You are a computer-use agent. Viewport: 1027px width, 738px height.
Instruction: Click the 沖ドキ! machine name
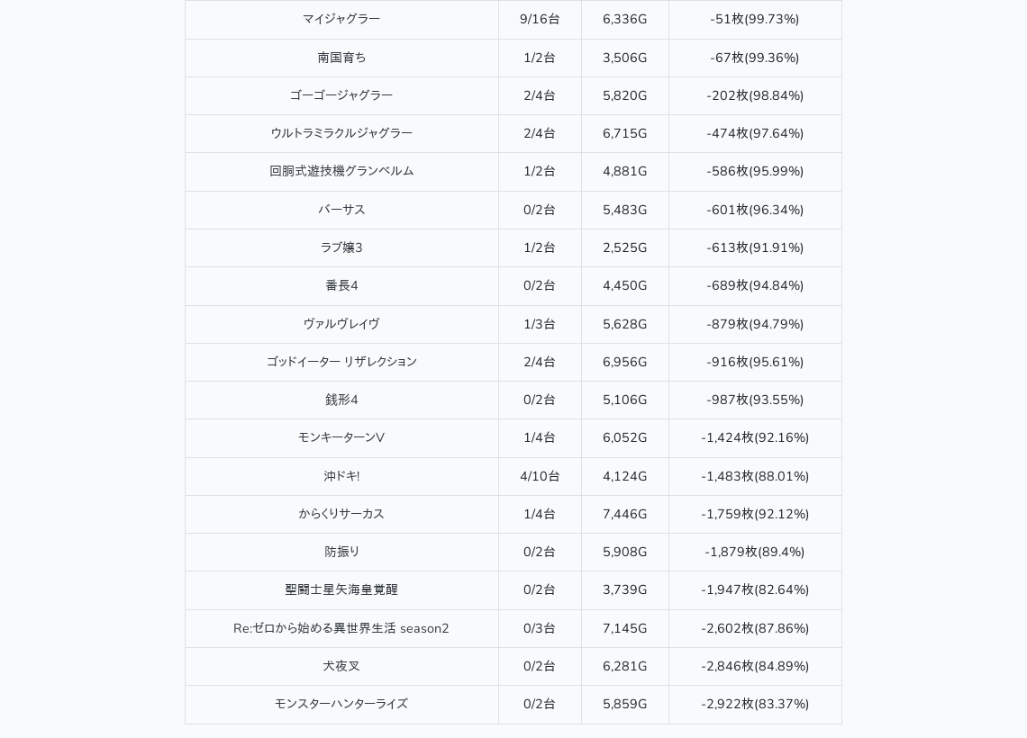[341, 476]
